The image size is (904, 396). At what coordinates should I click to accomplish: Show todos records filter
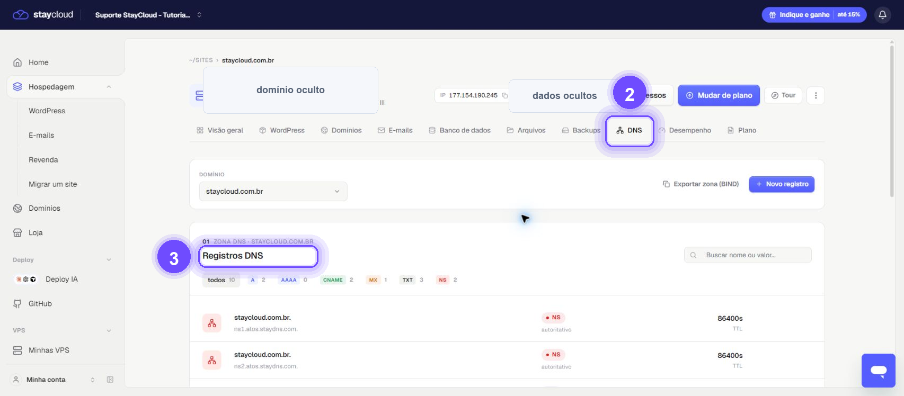tap(221, 280)
